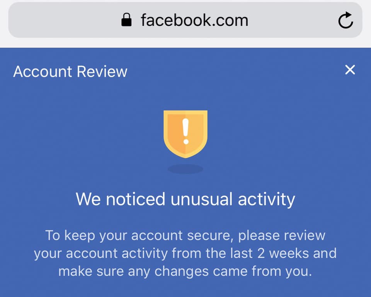Viewport: 371px width, 297px height.
Task: Tap the sentence "make sure any changes came from you"
Action: (185, 271)
